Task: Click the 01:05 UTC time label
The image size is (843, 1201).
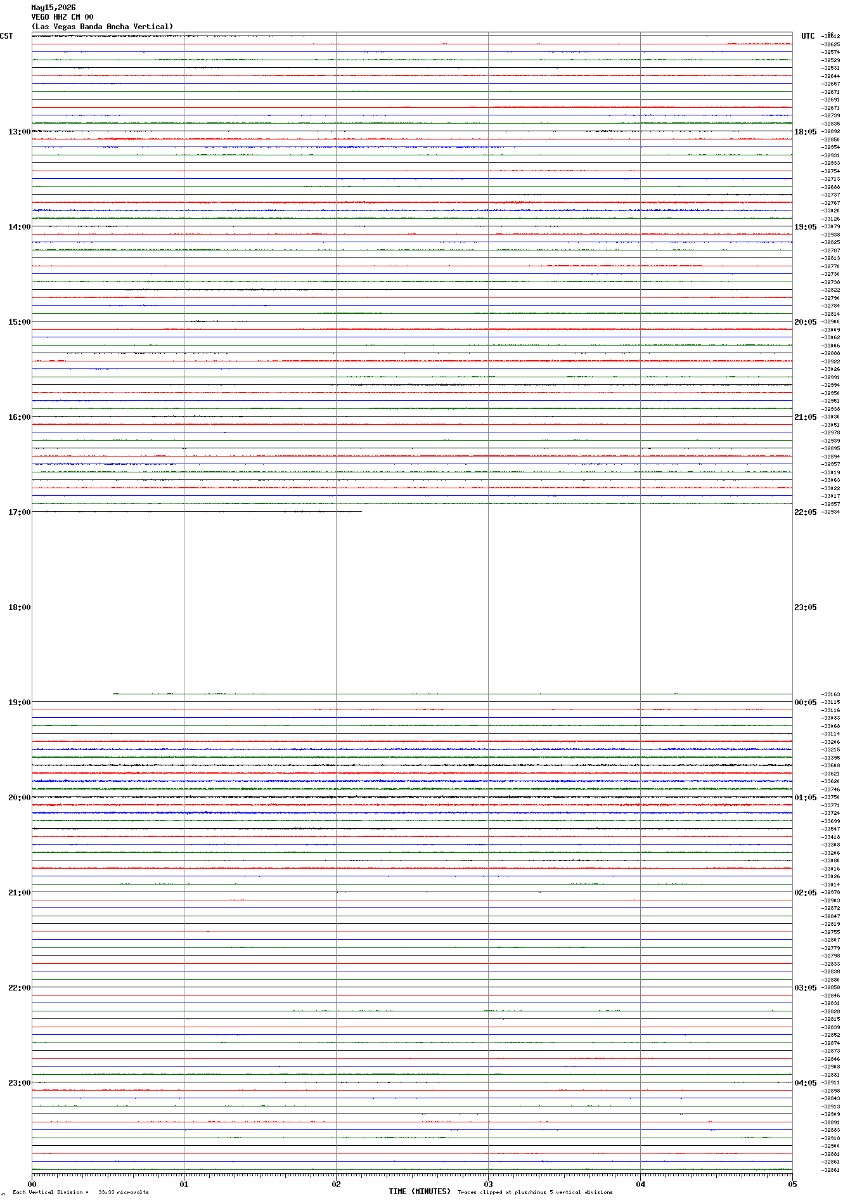Action: (806, 798)
